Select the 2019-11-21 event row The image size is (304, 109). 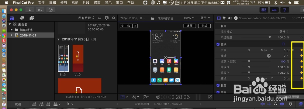[x=31, y=35]
